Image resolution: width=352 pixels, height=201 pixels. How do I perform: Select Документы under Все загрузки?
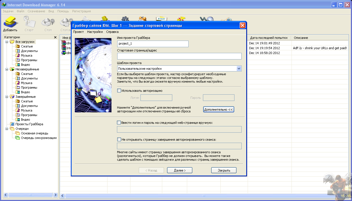[x=29, y=51]
